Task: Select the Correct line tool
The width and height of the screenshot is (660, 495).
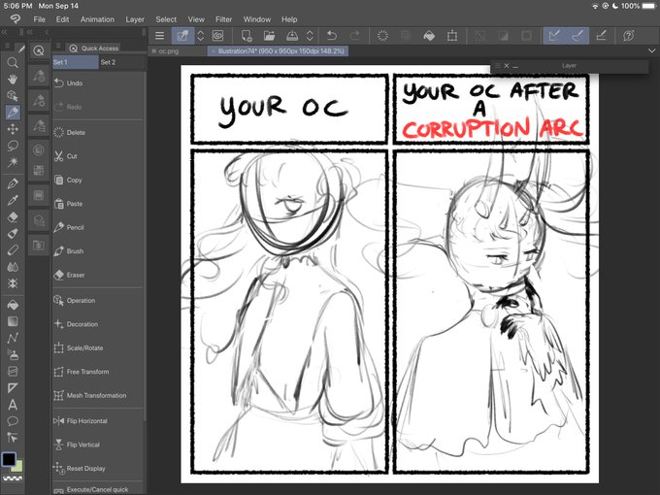Action: tap(13, 438)
